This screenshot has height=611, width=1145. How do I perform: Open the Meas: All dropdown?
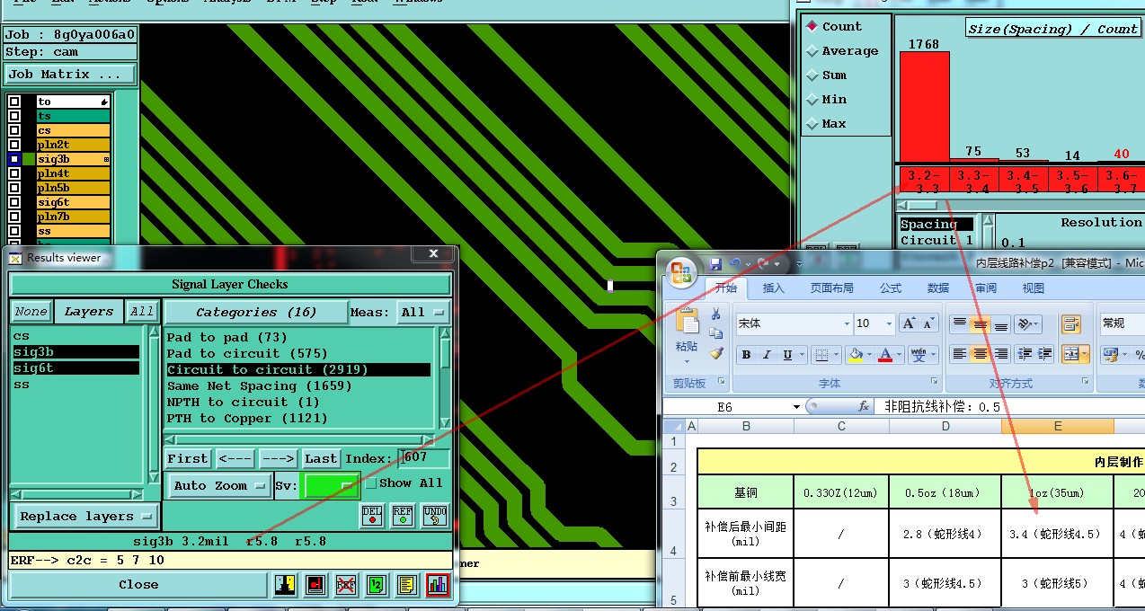[424, 313]
